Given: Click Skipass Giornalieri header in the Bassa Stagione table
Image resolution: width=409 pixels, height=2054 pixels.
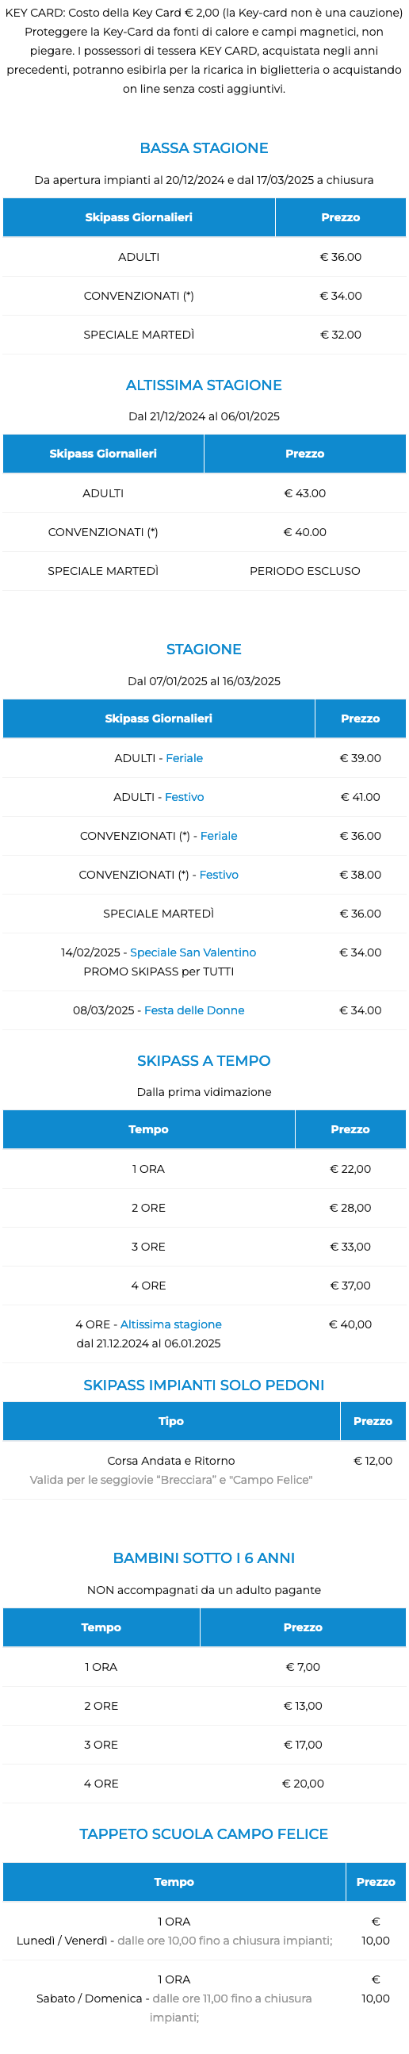Looking at the screenshot, I should coord(140,217).
